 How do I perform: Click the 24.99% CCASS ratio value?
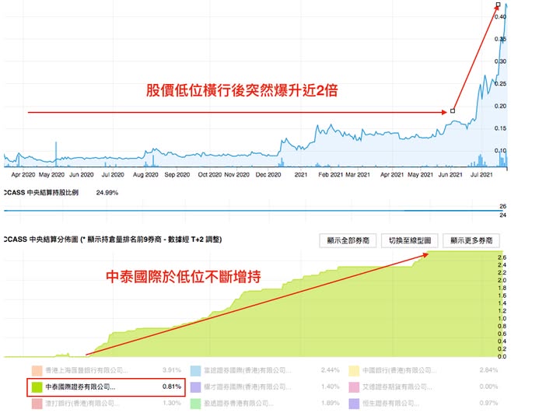(x=107, y=193)
